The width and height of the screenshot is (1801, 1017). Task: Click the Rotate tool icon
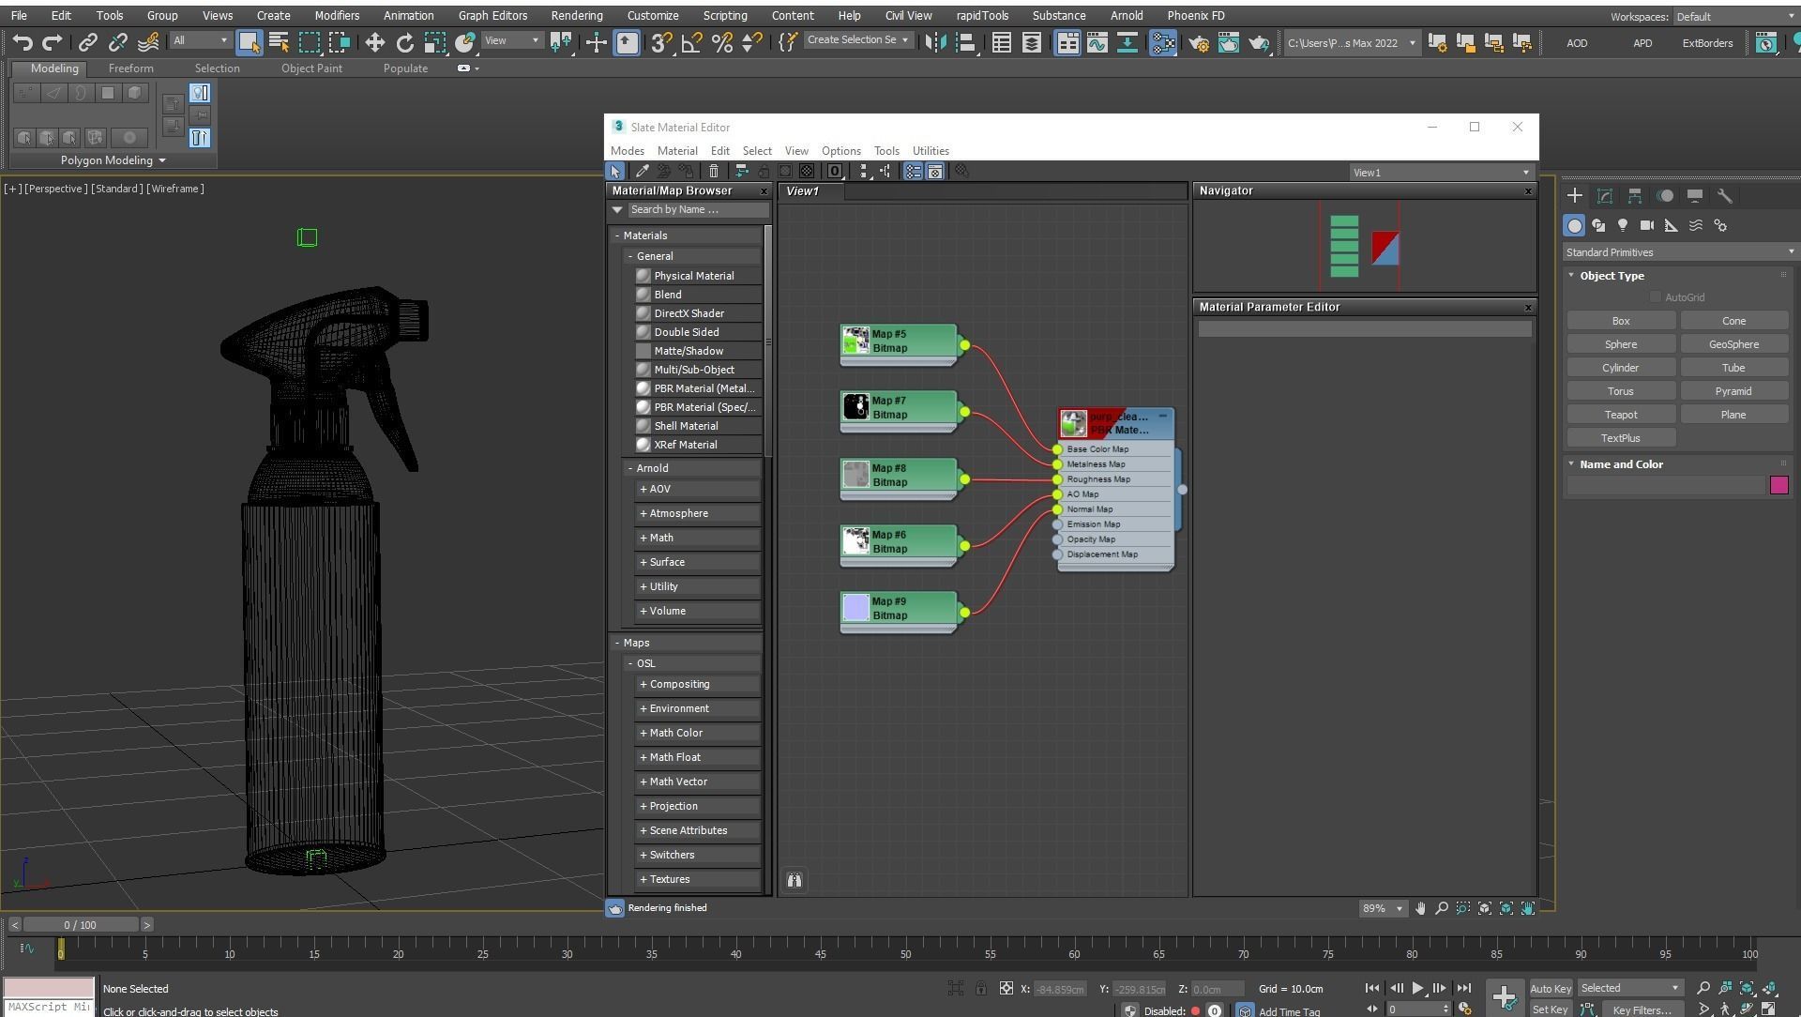pyautogui.click(x=404, y=42)
